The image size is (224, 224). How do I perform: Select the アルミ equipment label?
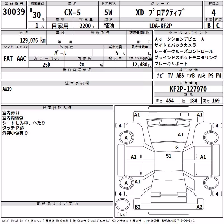pos(201,75)
